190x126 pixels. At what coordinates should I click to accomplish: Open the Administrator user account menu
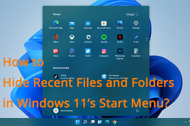(63, 111)
